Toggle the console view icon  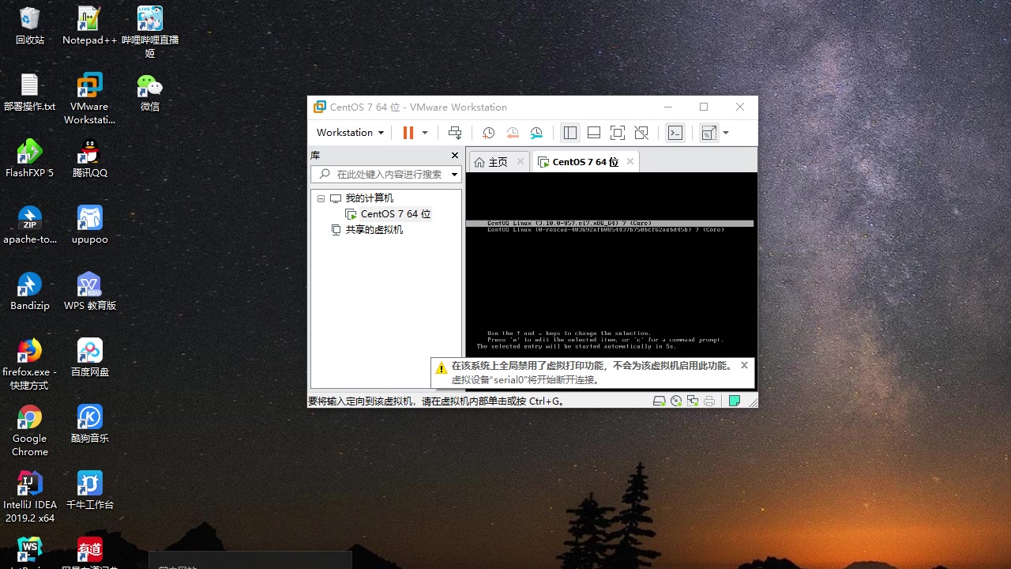(675, 133)
